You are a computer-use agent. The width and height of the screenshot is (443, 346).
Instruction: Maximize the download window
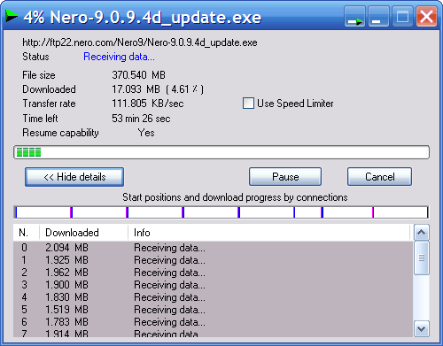402,17
